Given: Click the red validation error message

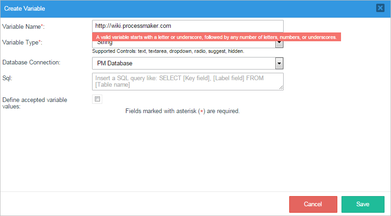Looking at the screenshot, I should [x=216, y=37].
